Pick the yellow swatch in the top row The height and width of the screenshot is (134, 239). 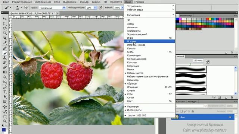tap(210, 19)
